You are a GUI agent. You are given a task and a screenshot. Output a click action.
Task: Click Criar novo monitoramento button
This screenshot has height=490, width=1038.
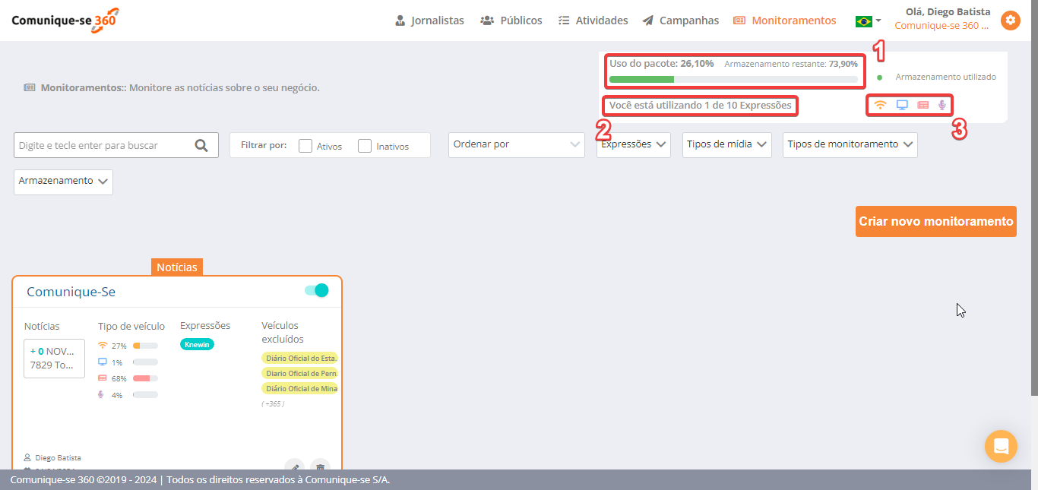tap(936, 221)
